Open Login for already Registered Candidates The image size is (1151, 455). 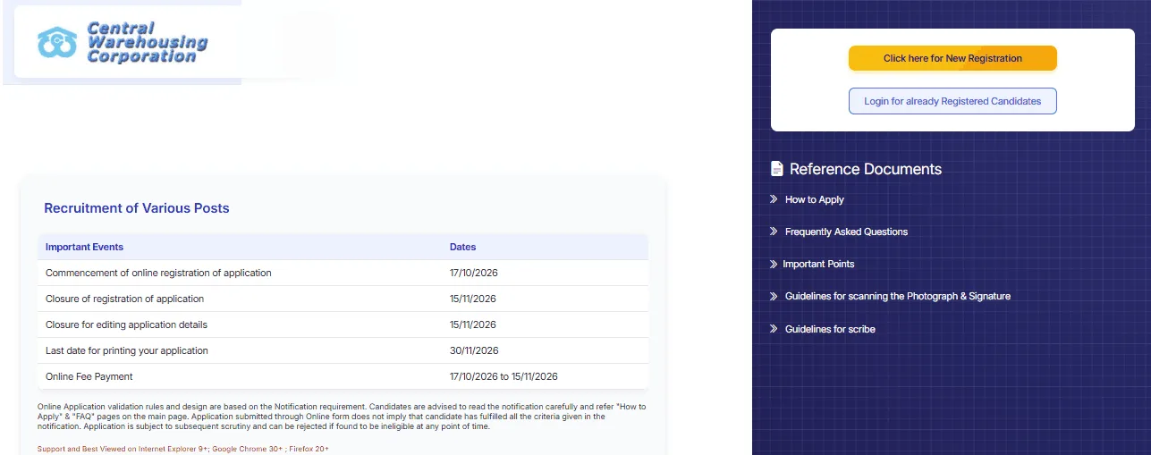pos(952,101)
